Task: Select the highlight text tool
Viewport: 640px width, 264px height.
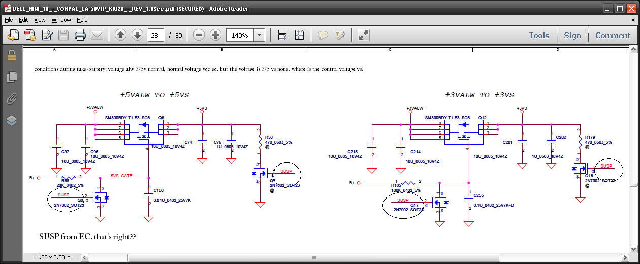Action: tap(339, 35)
